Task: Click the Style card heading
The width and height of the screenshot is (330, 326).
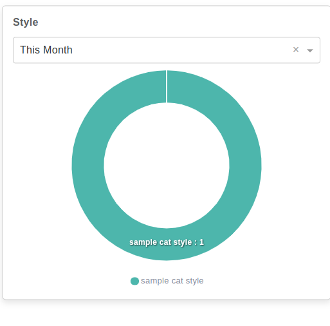Action: click(x=26, y=23)
